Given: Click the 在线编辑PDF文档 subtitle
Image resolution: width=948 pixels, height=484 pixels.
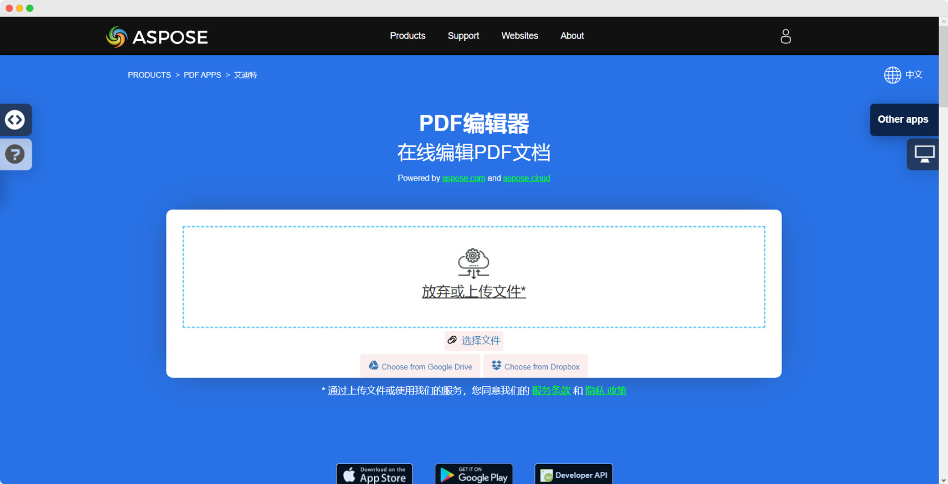Looking at the screenshot, I should (x=474, y=152).
